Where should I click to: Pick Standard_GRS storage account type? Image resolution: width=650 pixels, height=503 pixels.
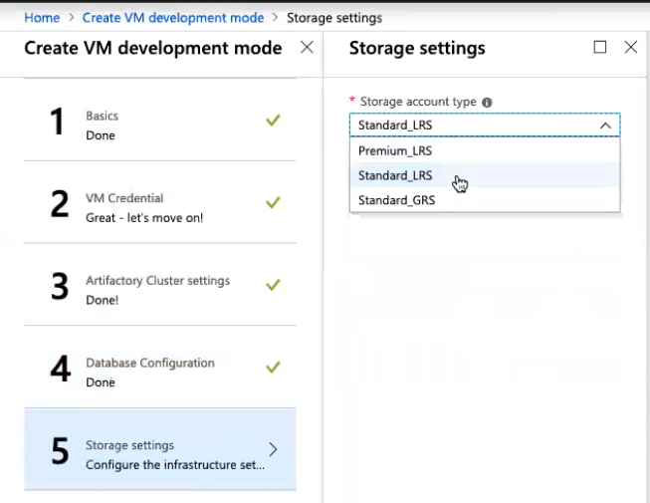coord(396,200)
